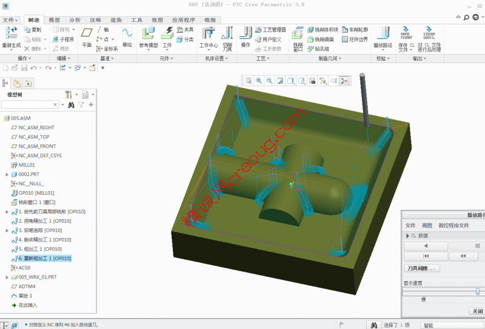
Task: Clear the model tree search box
Action: pyautogui.click(x=55, y=105)
